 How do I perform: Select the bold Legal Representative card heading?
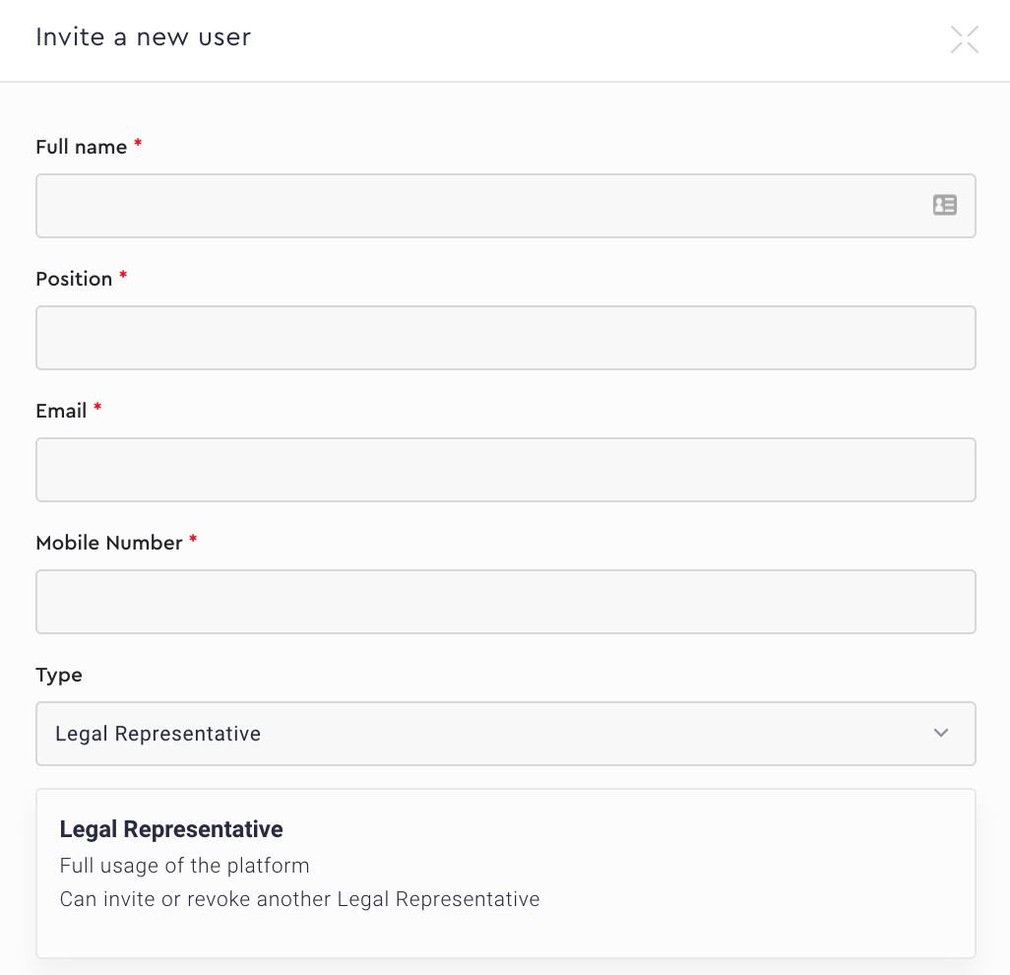click(x=171, y=829)
